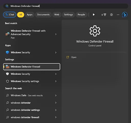Screen dimensions: 131x123
Task: Click the Windows Security result under Settings
Action: [32, 74]
